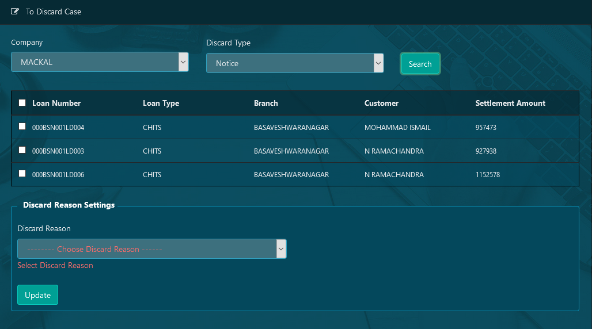
Task: Click settlement amount 957473
Action: pos(486,128)
